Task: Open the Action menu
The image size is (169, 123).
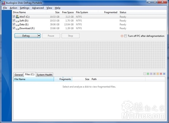Action: tap(14, 8)
